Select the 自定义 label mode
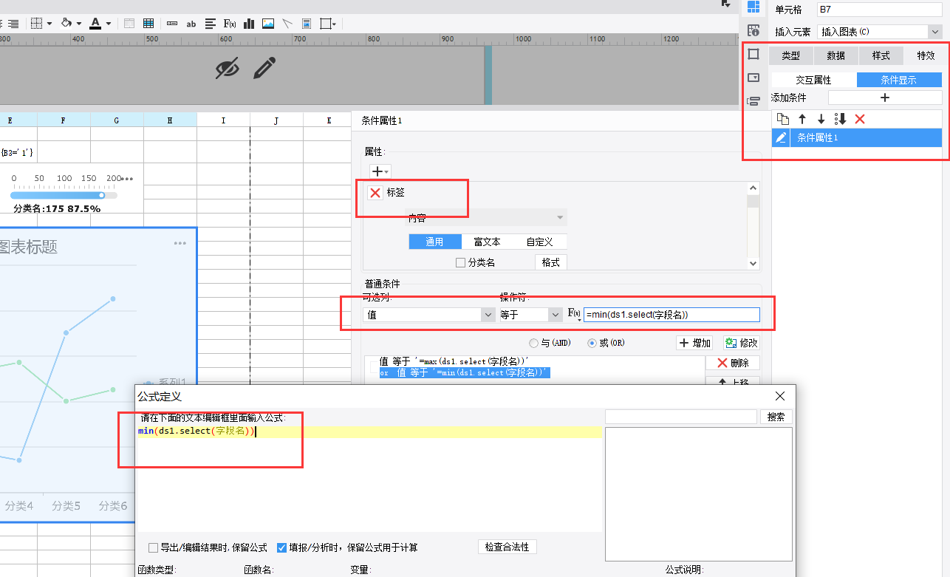950x577 pixels. coord(539,242)
